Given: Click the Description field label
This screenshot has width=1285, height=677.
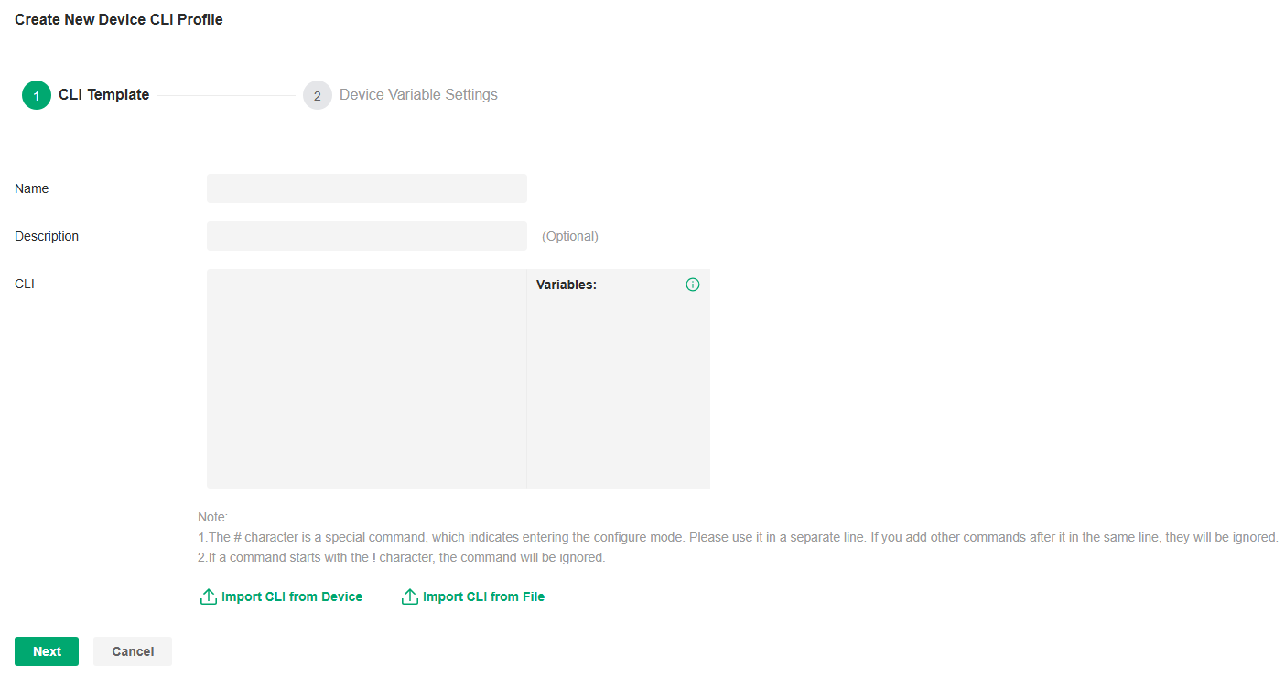Looking at the screenshot, I should (x=47, y=236).
